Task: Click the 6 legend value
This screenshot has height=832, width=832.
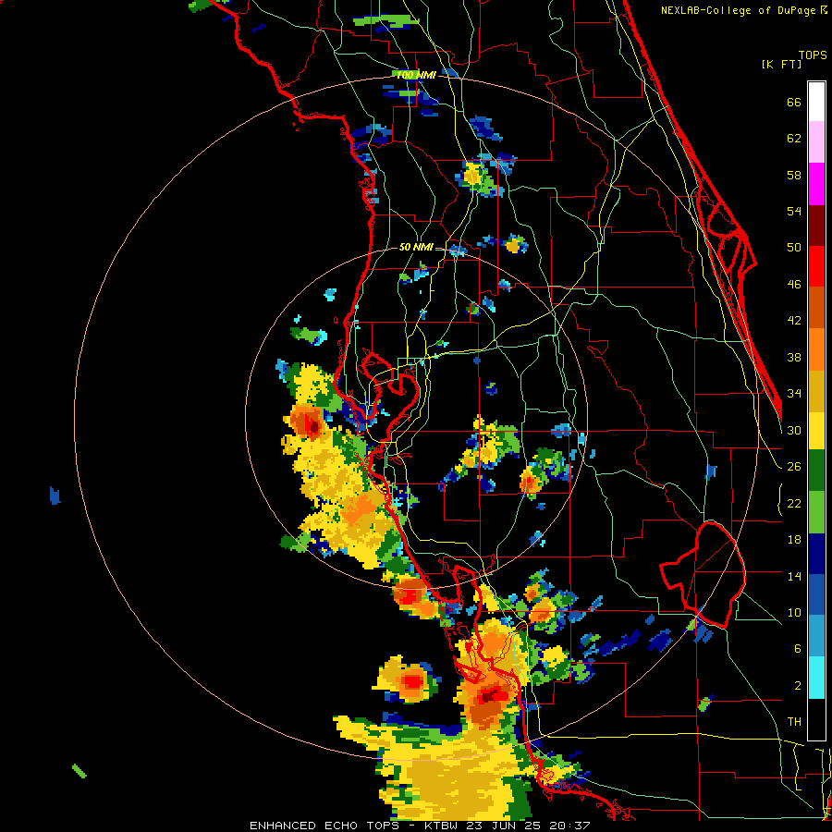Action: [x=797, y=649]
